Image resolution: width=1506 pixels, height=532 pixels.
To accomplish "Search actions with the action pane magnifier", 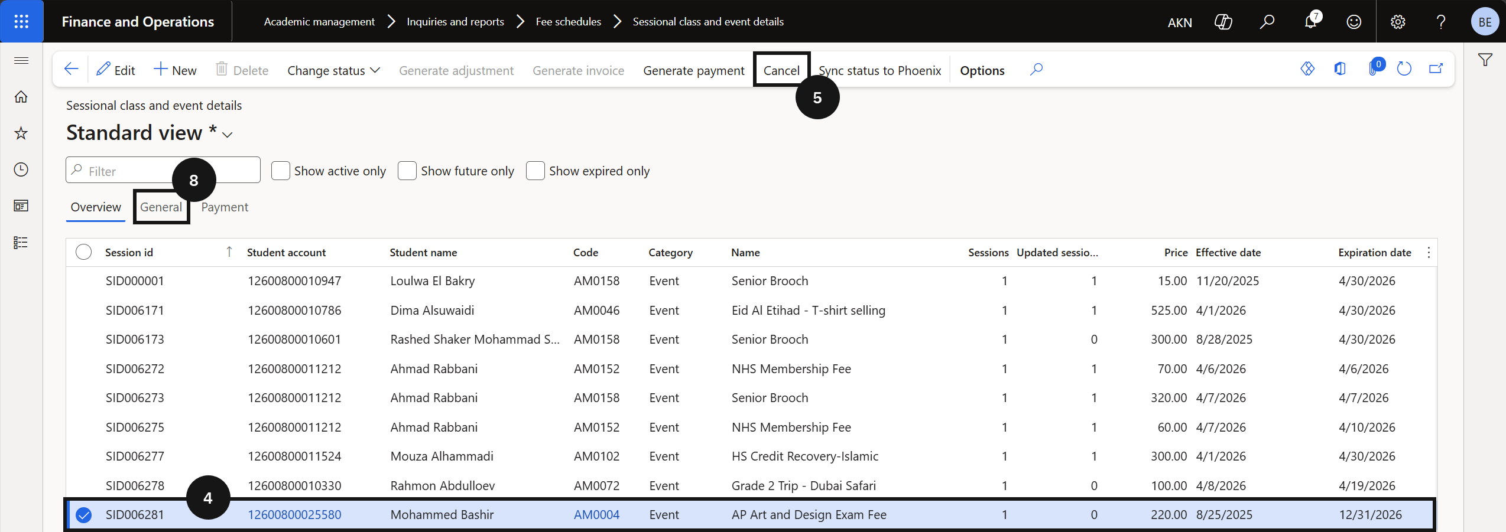I will pos(1036,70).
